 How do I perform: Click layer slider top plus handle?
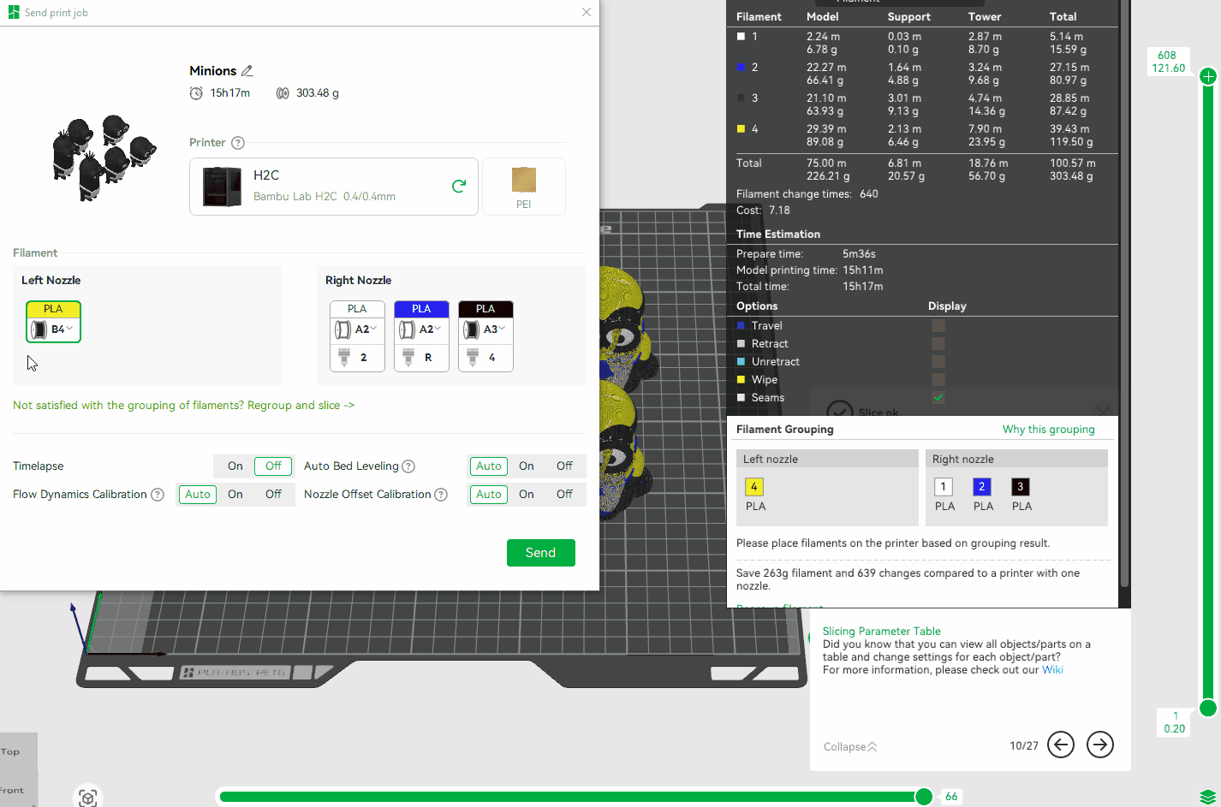[x=1208, y=77]
